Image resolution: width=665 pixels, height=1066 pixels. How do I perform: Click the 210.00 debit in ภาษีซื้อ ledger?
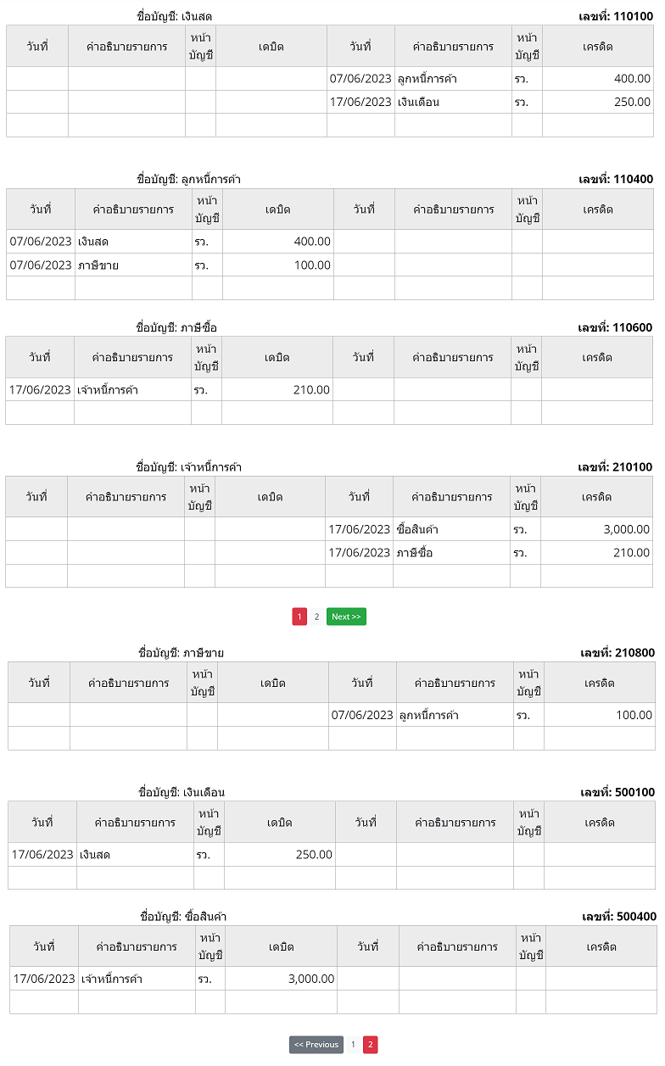tap(311, 390)
